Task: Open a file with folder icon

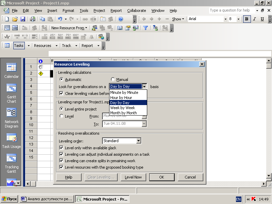Action: click(15, 19)
